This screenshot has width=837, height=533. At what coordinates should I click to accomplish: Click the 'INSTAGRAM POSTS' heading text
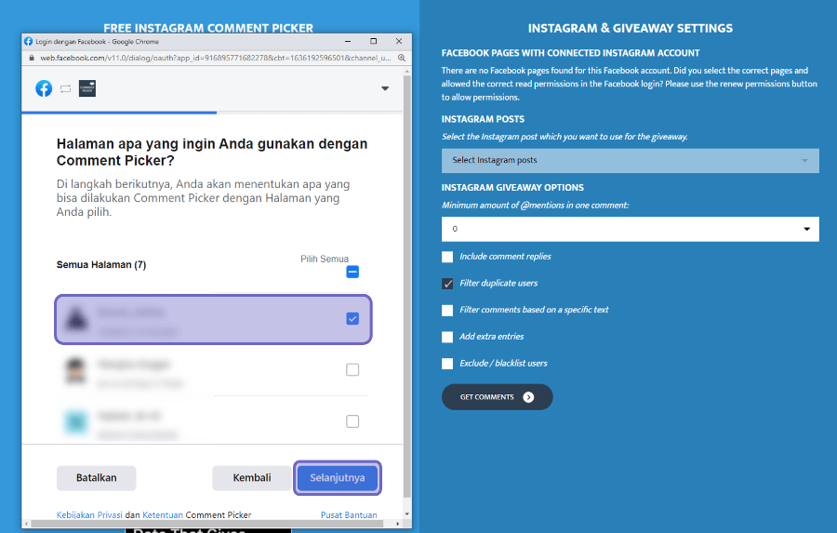(x=483, y=119)
